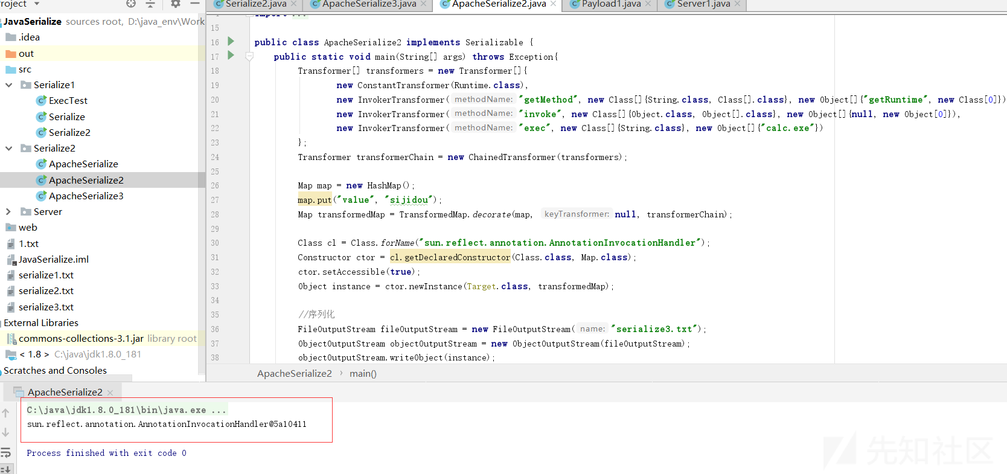
Task: Close the ApacheSerialize2.java editor tab
Action: click(553, 4)
